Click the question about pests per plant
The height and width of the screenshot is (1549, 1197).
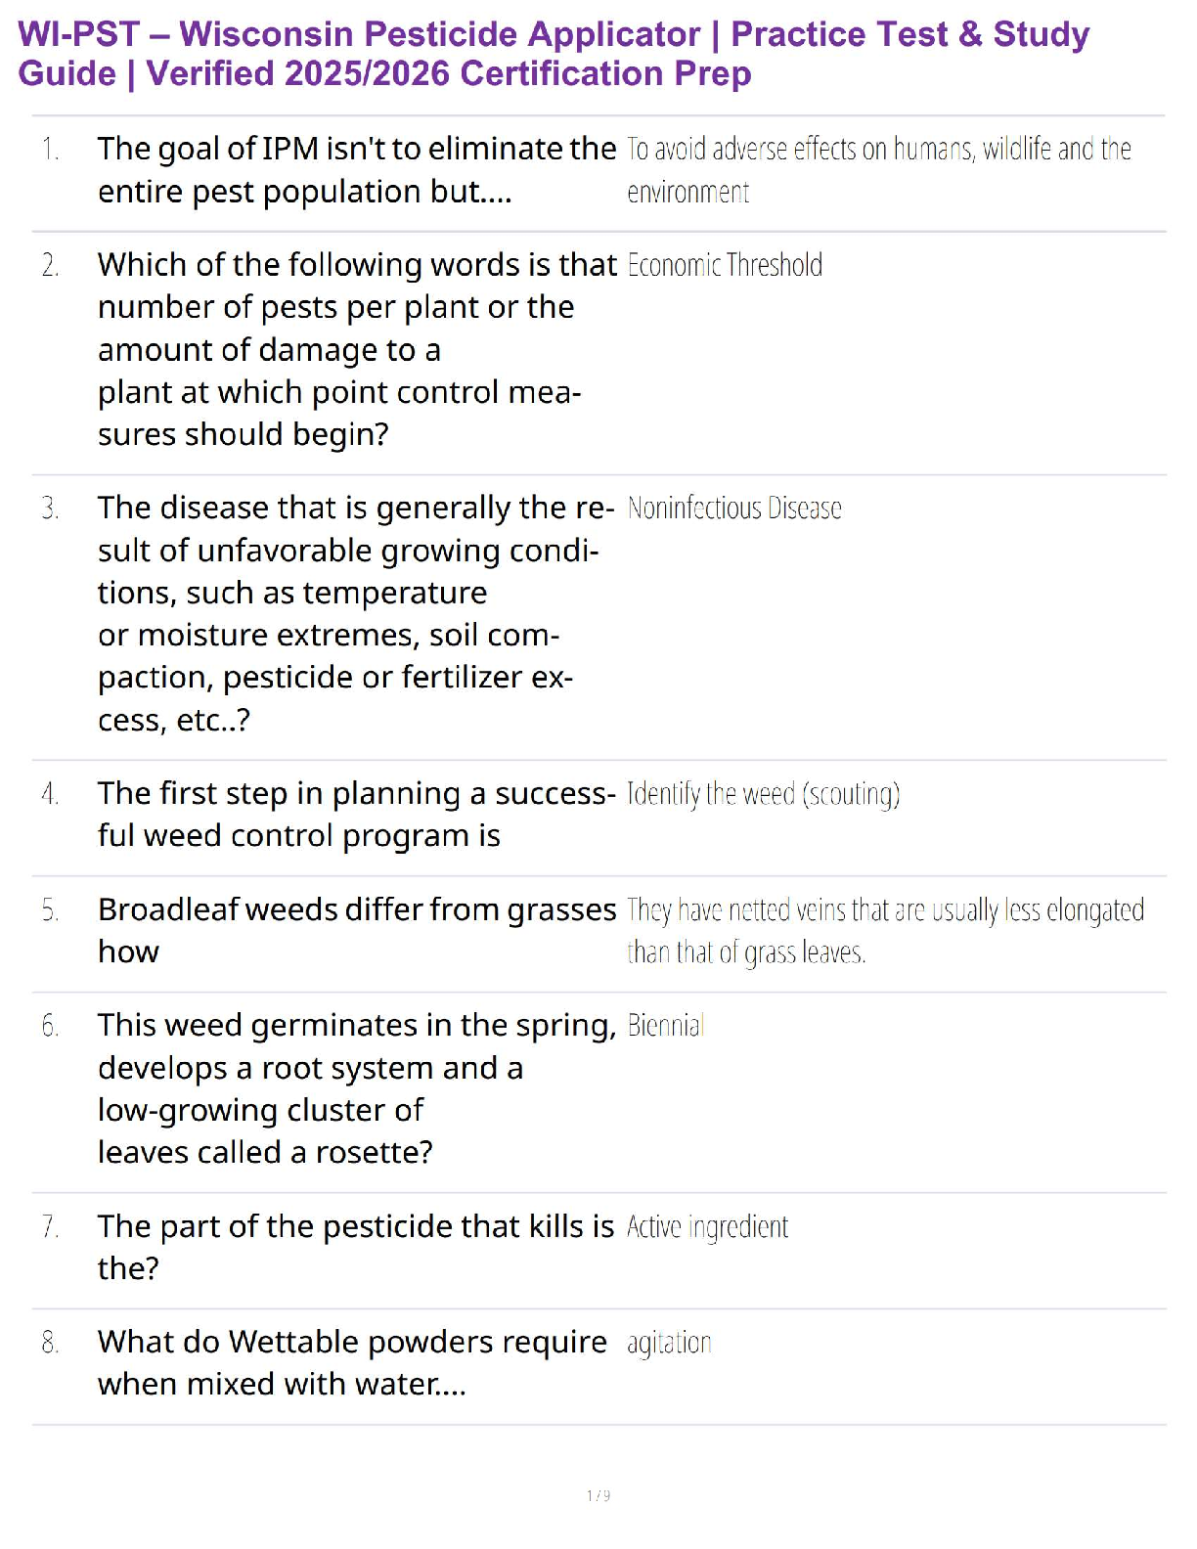(x=357, y=349)
